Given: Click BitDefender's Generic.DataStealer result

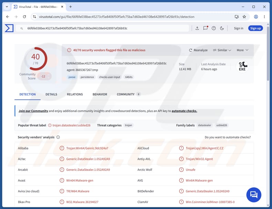Looking at the screenshot, I should pos(208,191).
